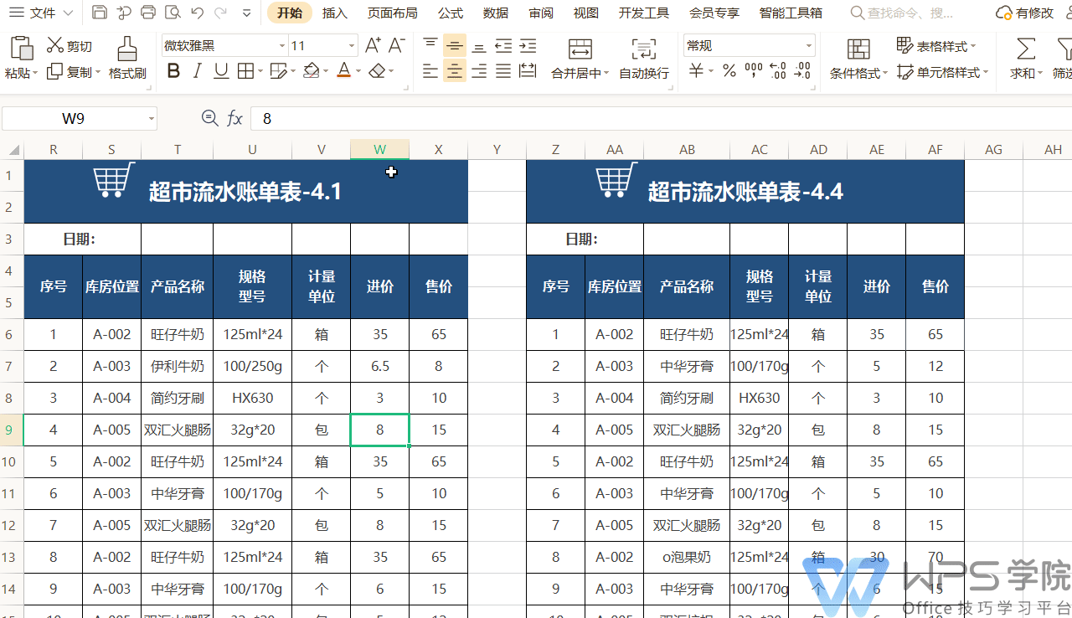Image resolution: width=1072 pixels, height=618 pixels.
Task: Click the Print icon in quick access bar
Action: (x=148, y=13)
